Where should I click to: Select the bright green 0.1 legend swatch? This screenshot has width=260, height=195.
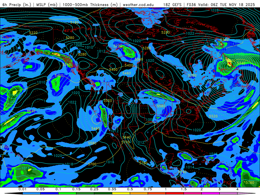click(67, 193)
